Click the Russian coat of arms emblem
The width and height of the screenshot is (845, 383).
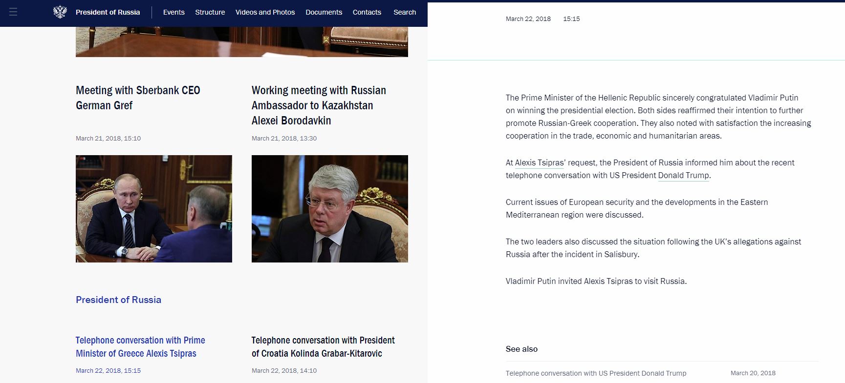[x=60, y=12]
